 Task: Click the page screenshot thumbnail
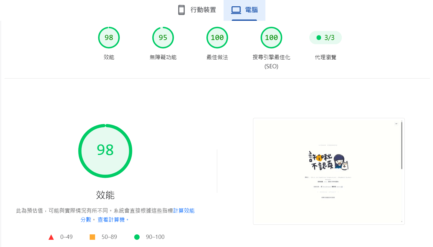tap(329, 171)
